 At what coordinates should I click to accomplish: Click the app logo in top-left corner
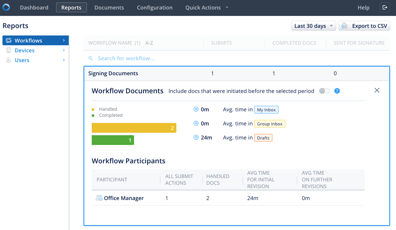tap(6, 7)
